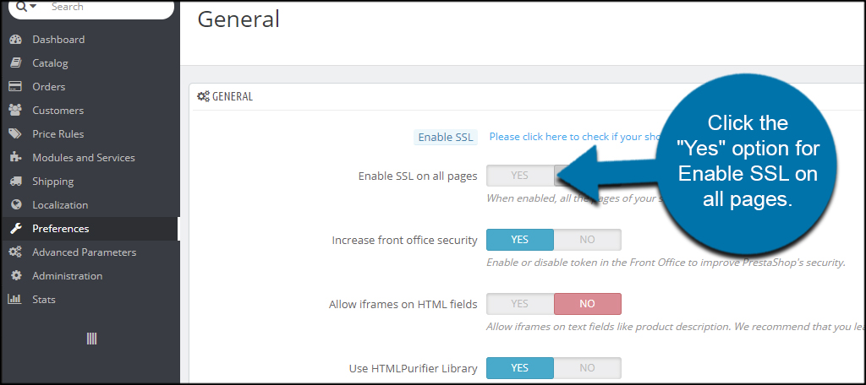Focus the Search input field
Viewport: 866px width, 385px height.
(x=107, y=7)
